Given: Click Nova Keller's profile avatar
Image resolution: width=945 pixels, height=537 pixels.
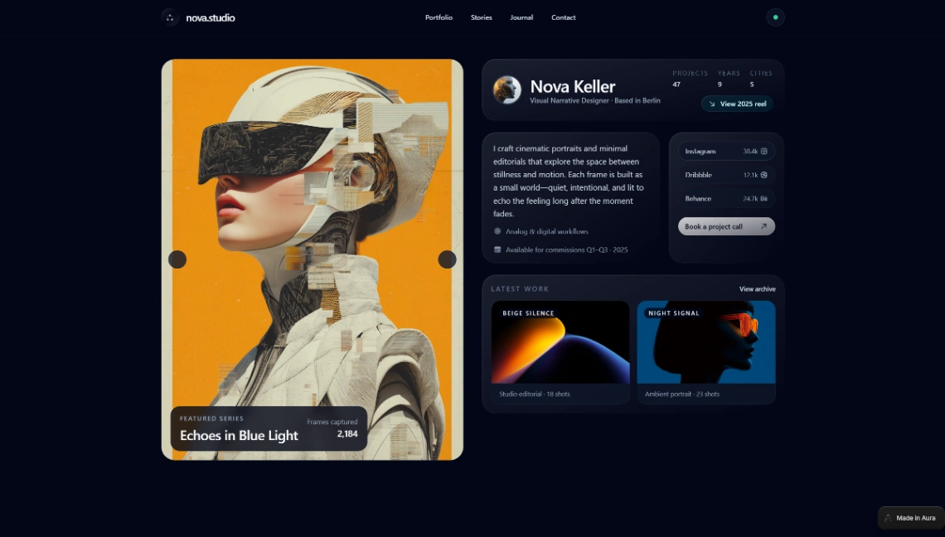Looking at the screenshot, I should coord(507,89).
